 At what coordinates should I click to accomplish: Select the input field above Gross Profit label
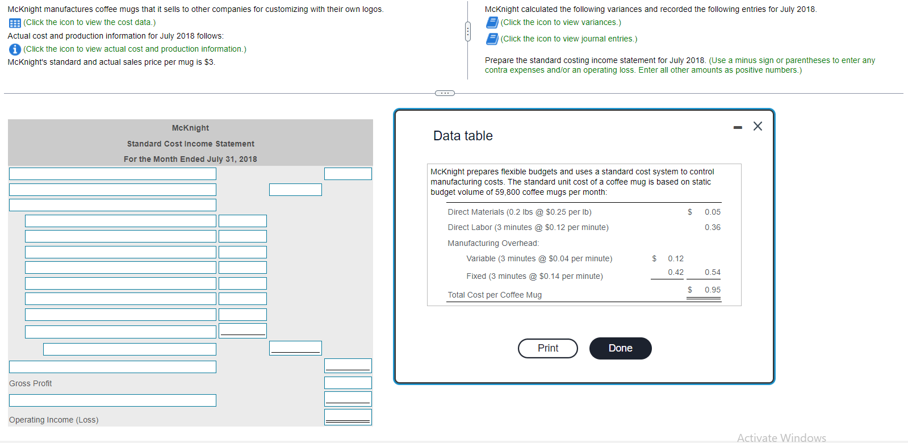point(112,367)
